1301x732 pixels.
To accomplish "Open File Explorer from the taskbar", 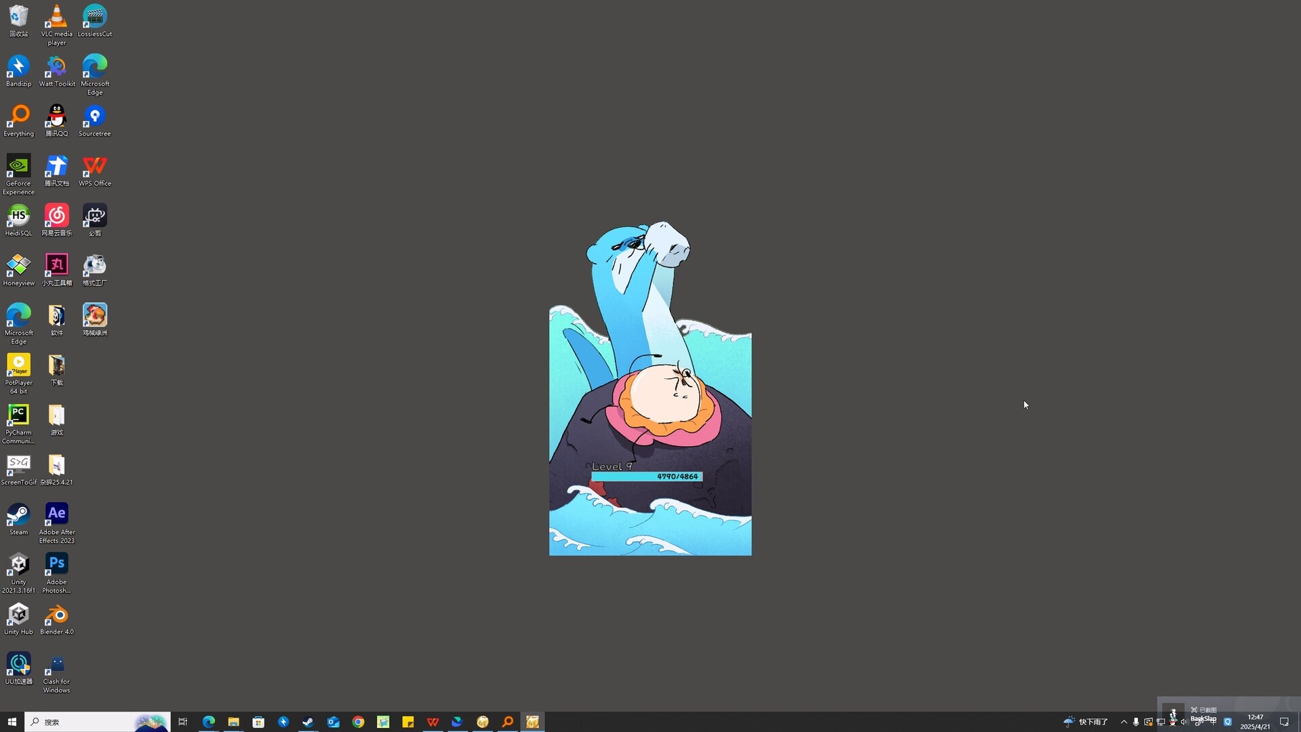I will coord(233,722).
